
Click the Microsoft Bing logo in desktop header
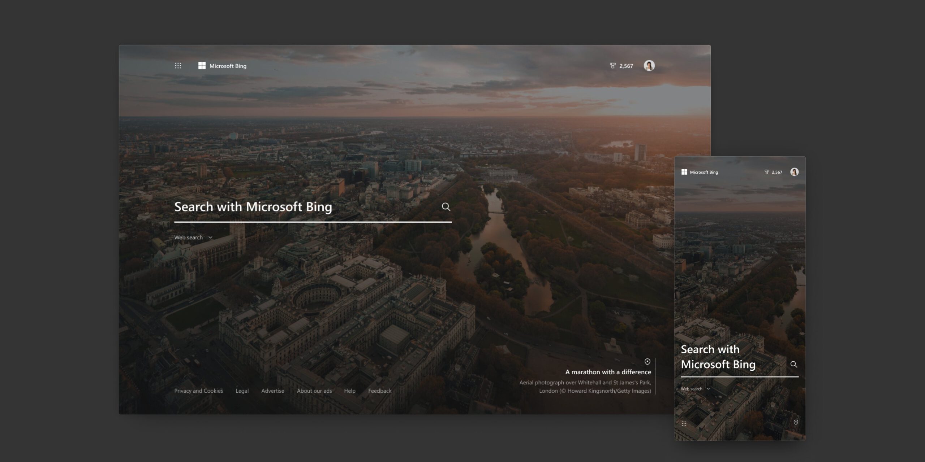[222, 66]
